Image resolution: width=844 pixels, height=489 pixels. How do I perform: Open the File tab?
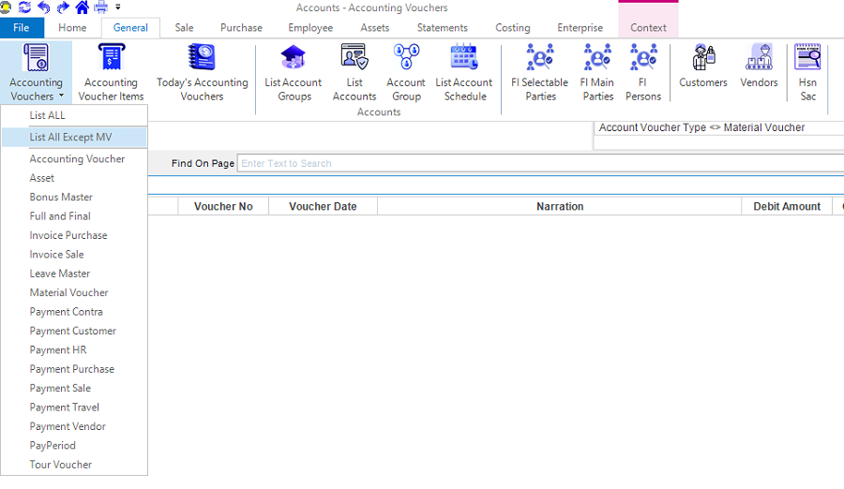(22, 28)
